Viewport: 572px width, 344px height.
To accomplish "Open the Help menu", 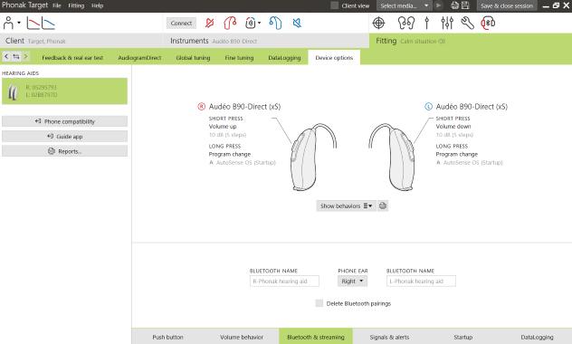I will coord(97,5).
